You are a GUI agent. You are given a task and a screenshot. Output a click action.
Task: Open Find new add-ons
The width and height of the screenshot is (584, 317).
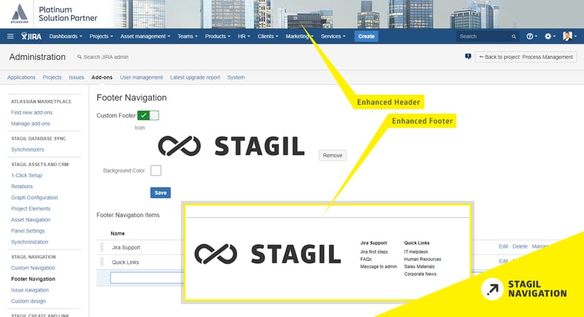click(x=31, y=112)
